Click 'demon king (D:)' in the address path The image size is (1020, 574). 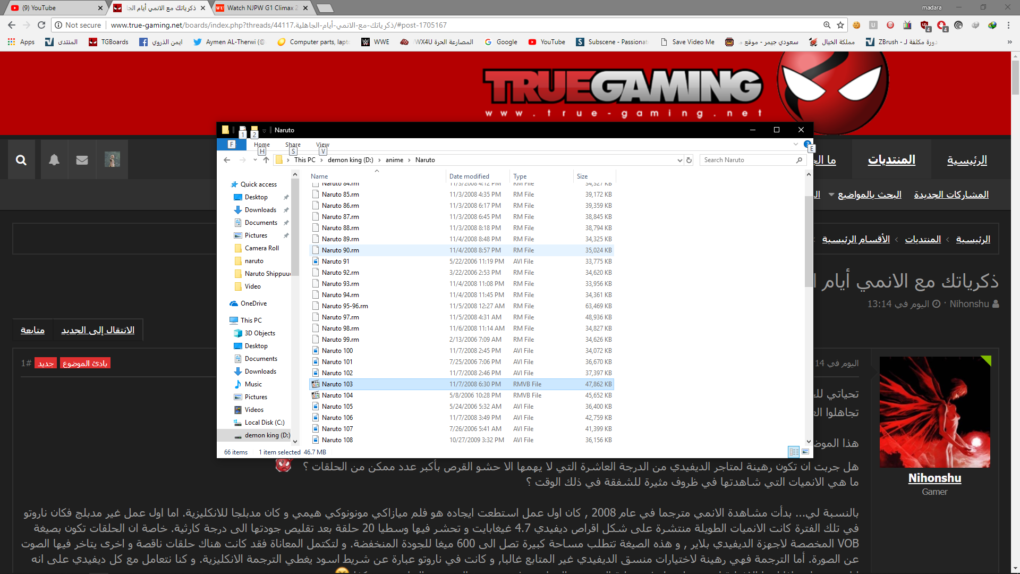click(351, 160)
